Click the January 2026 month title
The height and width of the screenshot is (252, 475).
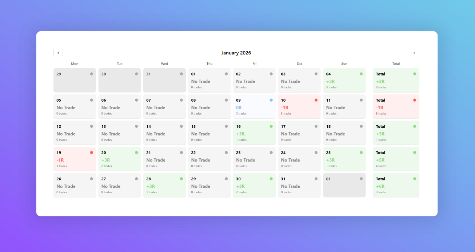pos(236,53)
